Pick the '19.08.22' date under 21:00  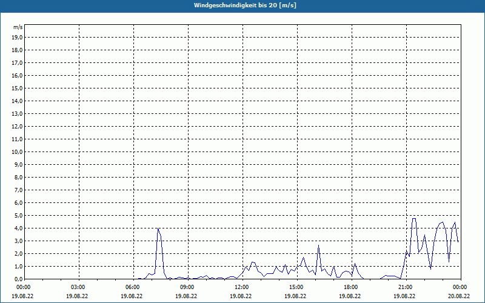(x=404, y=296)
